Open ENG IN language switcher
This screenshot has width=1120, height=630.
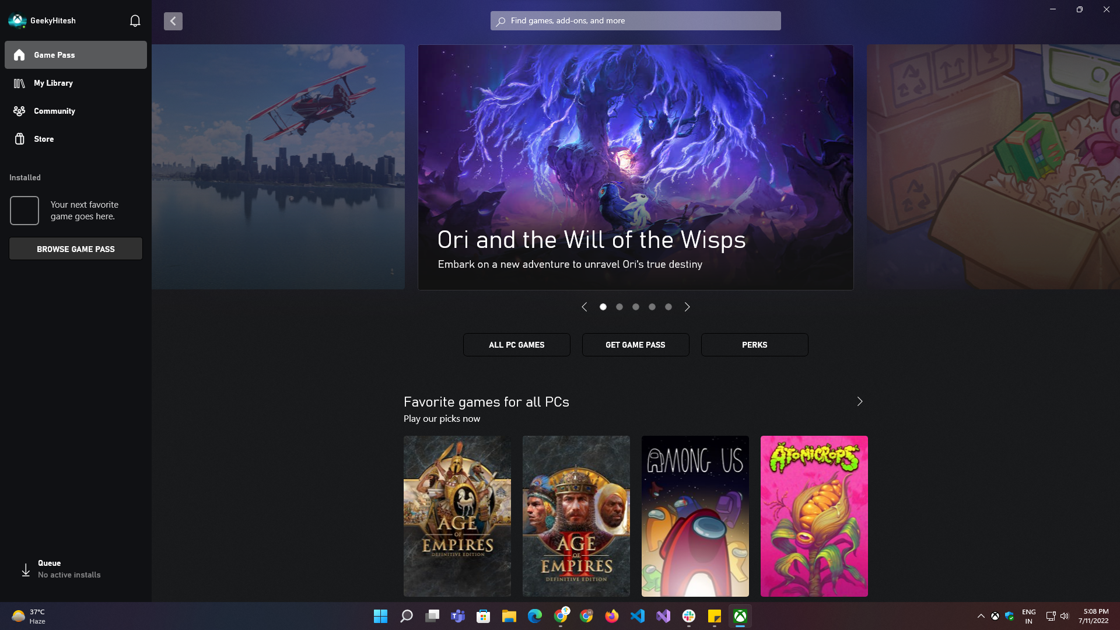pyautogui.click(x=1029, y=616)
